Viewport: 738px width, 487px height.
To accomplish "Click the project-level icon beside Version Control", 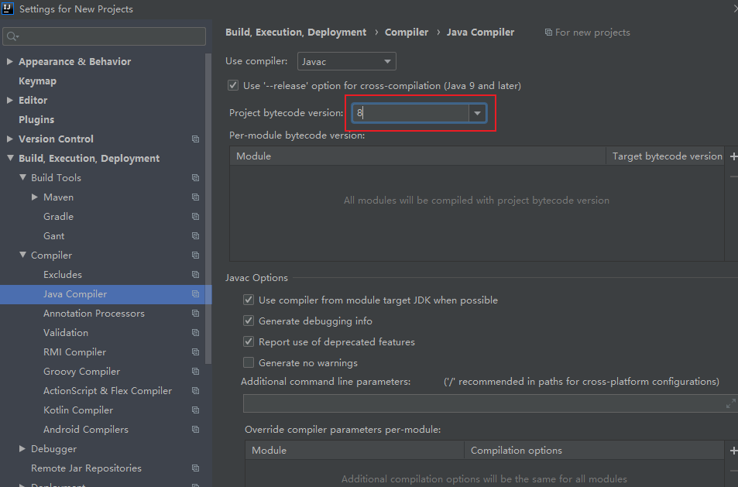I will (195, 139).
